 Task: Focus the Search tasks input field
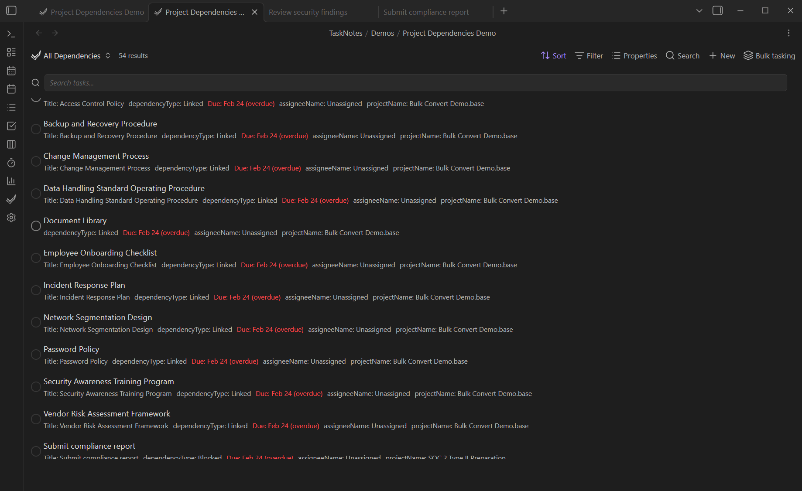click(415, 83)
